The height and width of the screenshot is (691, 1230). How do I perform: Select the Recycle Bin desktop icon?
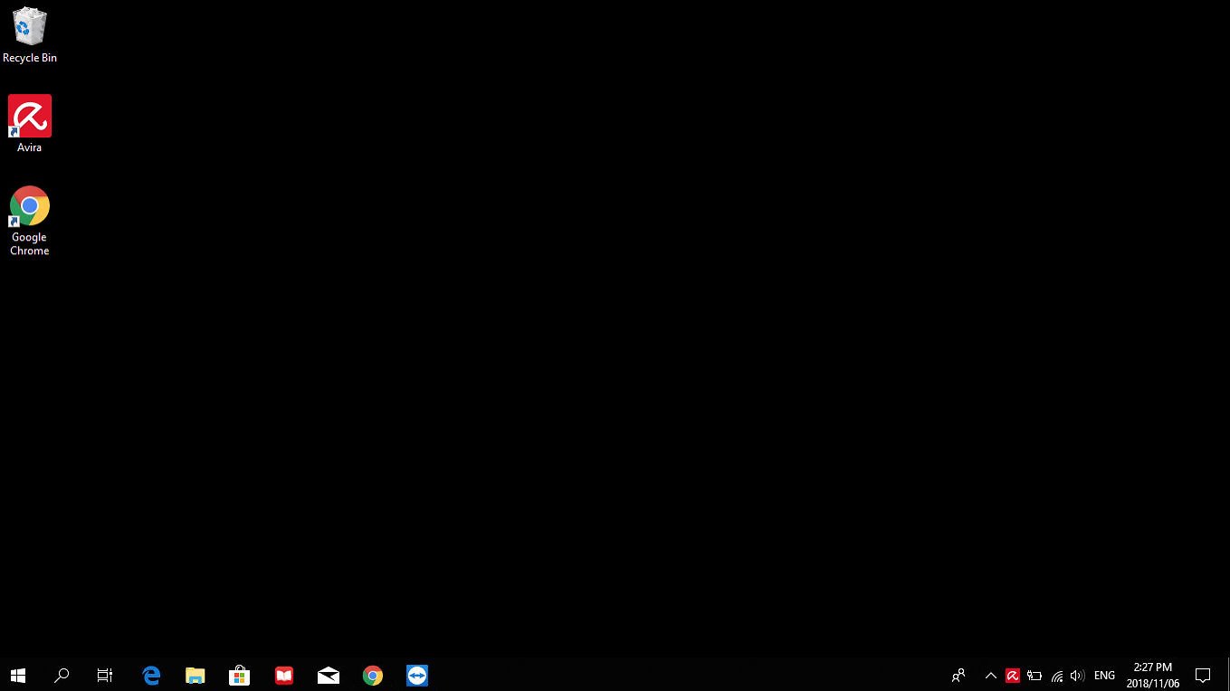tap(30, 36)
